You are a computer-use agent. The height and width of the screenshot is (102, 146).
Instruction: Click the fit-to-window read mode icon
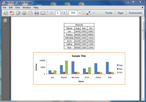[x=88, y=13]
